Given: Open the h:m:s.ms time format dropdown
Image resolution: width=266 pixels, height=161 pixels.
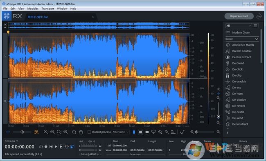Looking at the screenshot, I should (x=11, y=141).
